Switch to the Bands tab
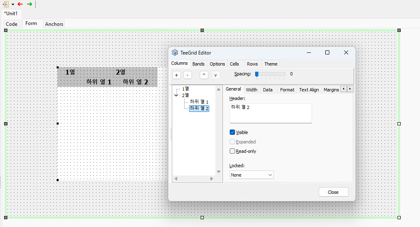The image size is (420, 227). (198, 64)
